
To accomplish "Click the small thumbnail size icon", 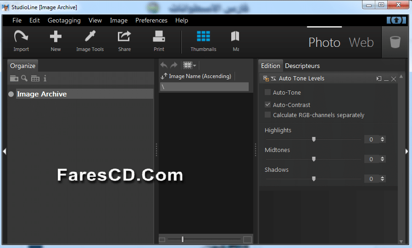I will tap(162, 240).
